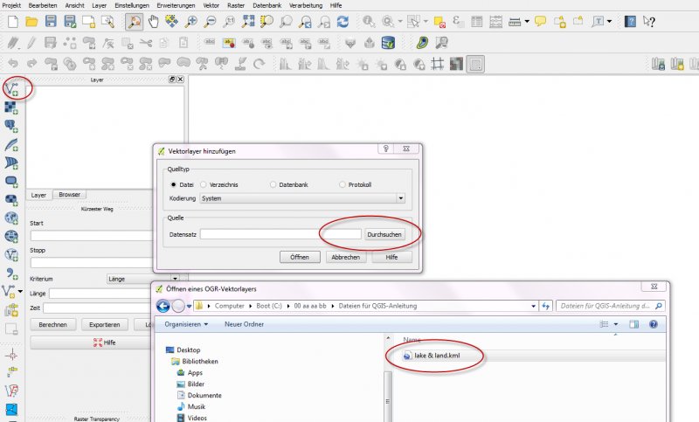Select the Datenbank radio button
Screen dimensions: 699x422
pos(273,184)
